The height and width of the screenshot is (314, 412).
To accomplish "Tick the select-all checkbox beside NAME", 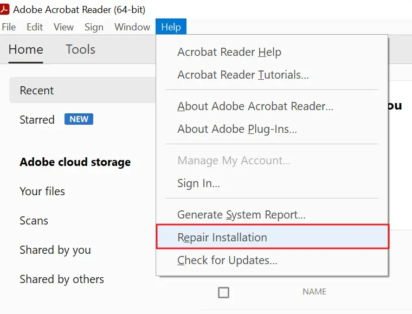I will [223, 292].
